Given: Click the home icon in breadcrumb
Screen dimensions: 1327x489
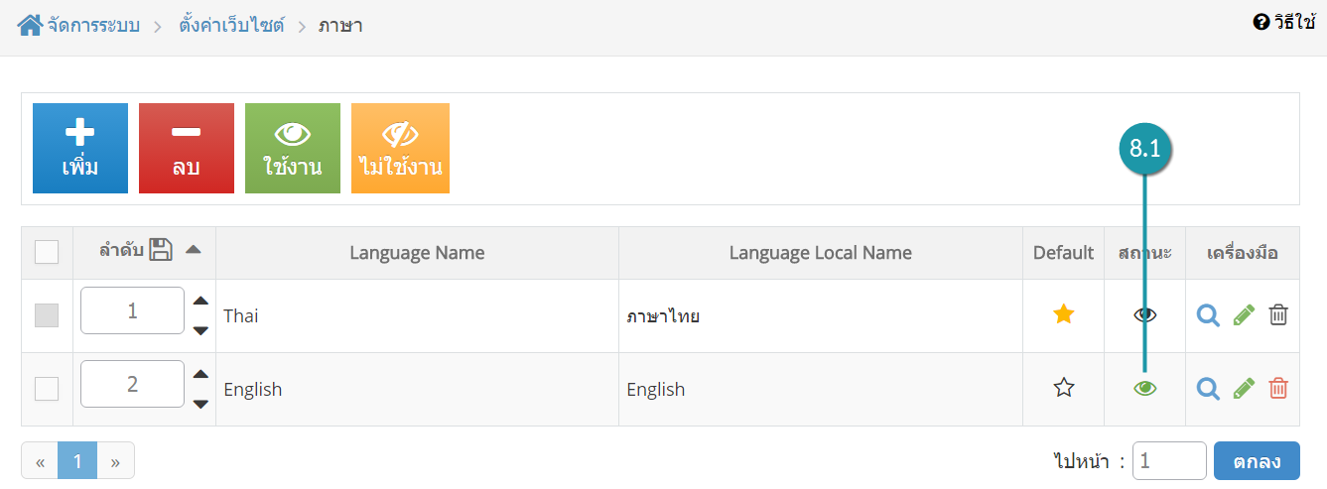Looking at the screenshot, I should (x=30, y=25).
